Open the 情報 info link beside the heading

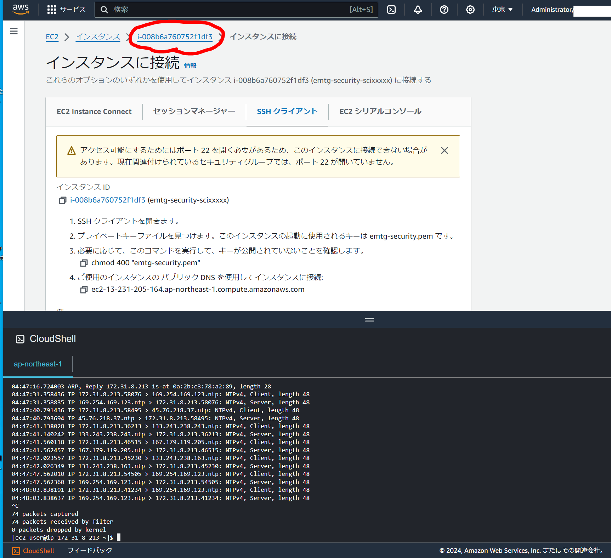coord(190,66)
